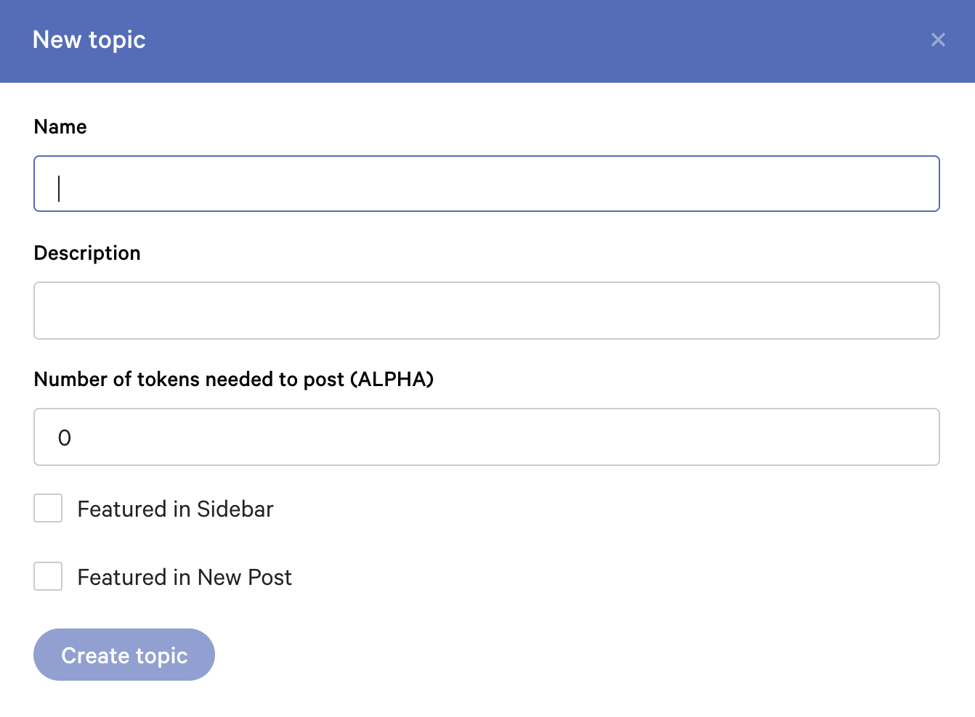Click the 0 value in tokens field
975x717 pixels.
coord(65,438)
